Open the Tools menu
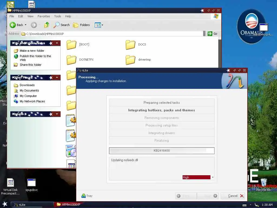Screen dimensions: 277x208 pos(58,16)
